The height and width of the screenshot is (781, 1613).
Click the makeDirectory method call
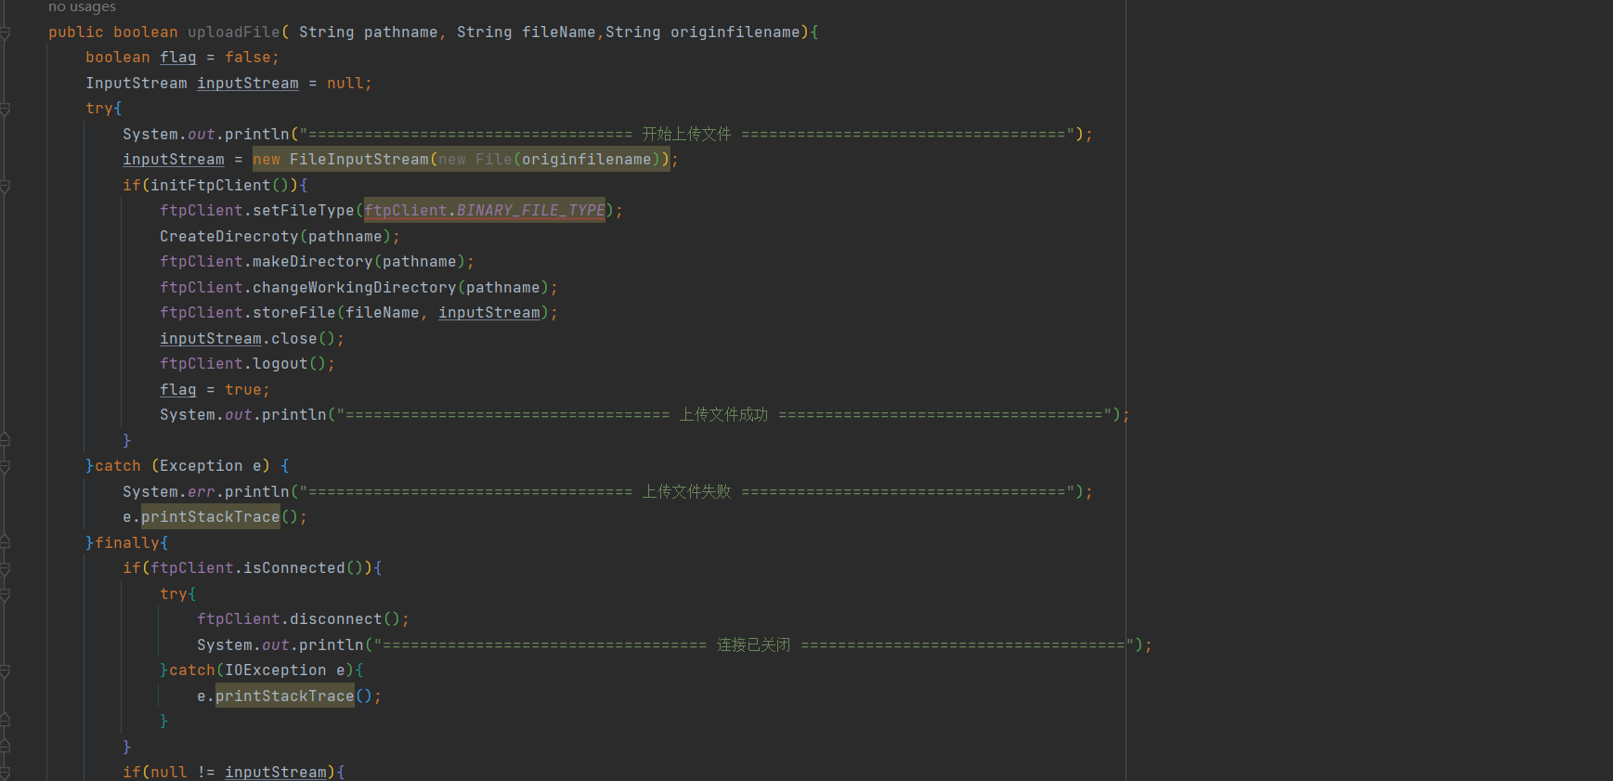[x=312, y=262]
